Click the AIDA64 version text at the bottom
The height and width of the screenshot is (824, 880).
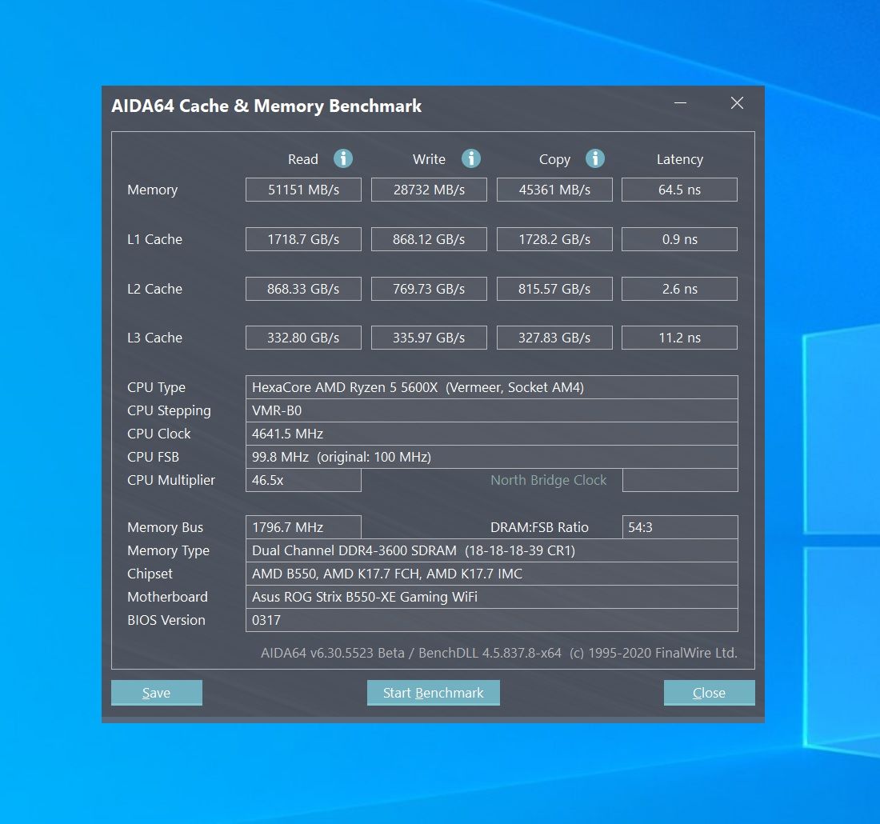click(499, 654)
